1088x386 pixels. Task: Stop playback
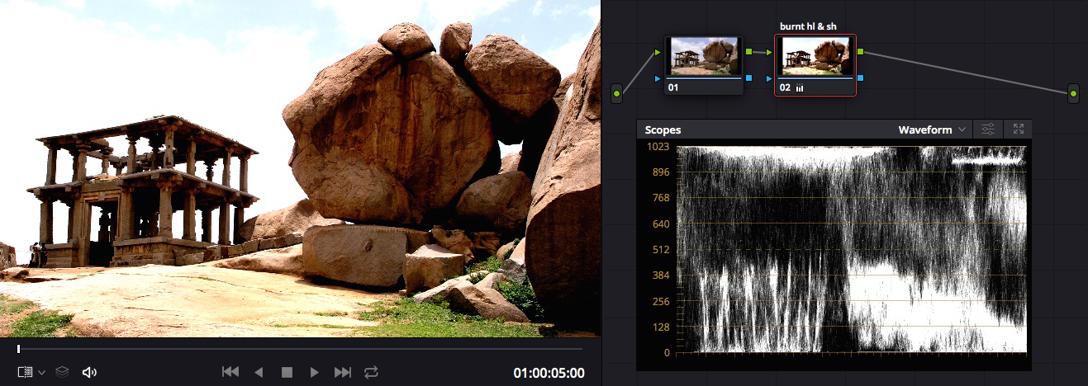point(287,373)
